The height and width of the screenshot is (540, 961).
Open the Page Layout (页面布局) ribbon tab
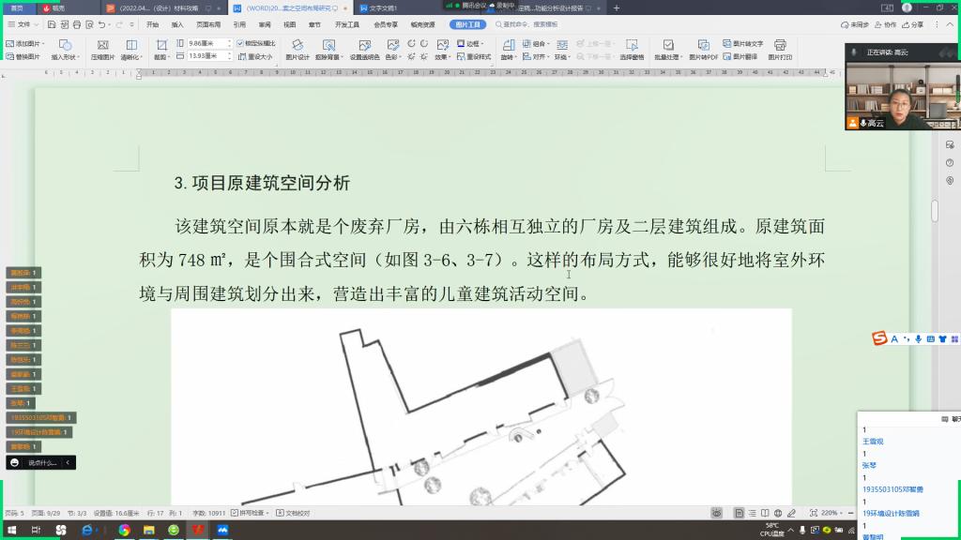208,24
